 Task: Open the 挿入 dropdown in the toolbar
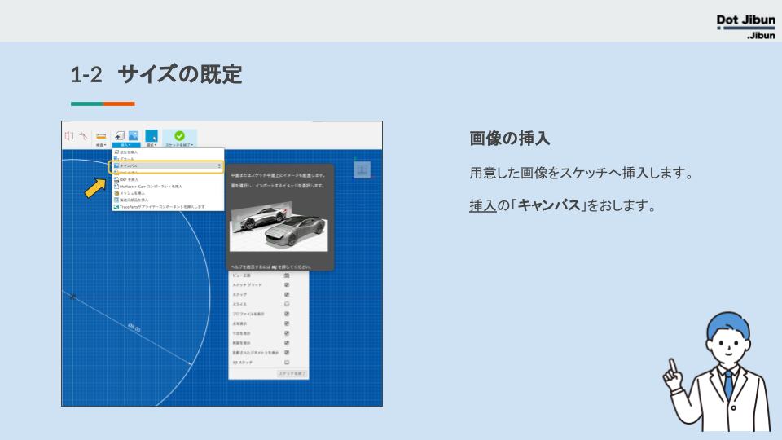tap(125, 145)
